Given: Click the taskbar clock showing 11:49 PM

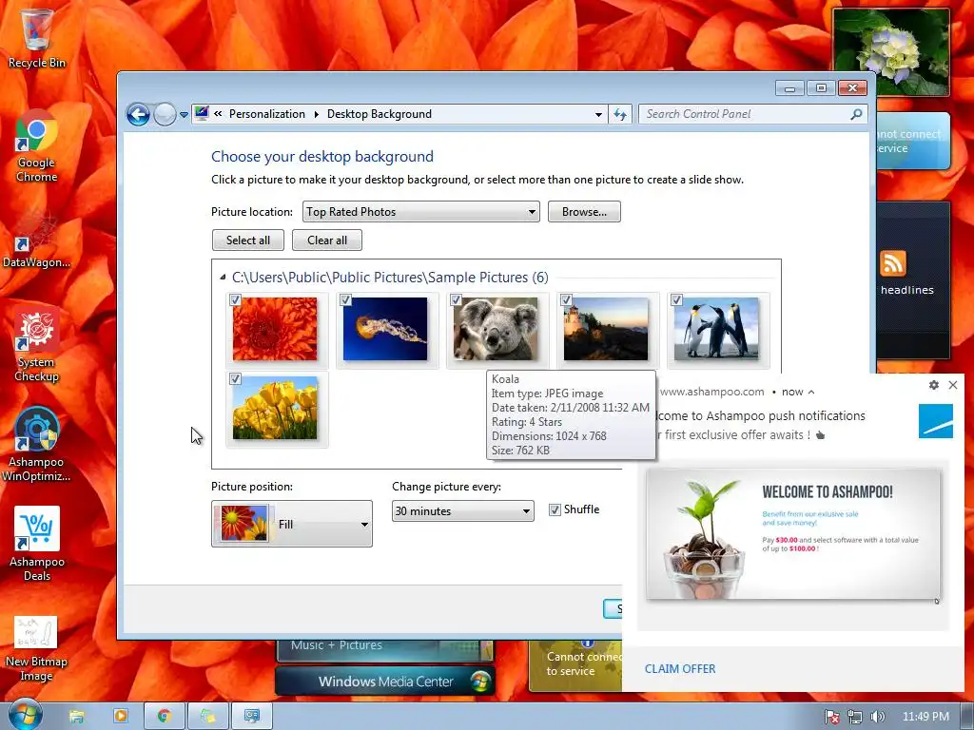Looking at the screenshot, I should (925, 717).
